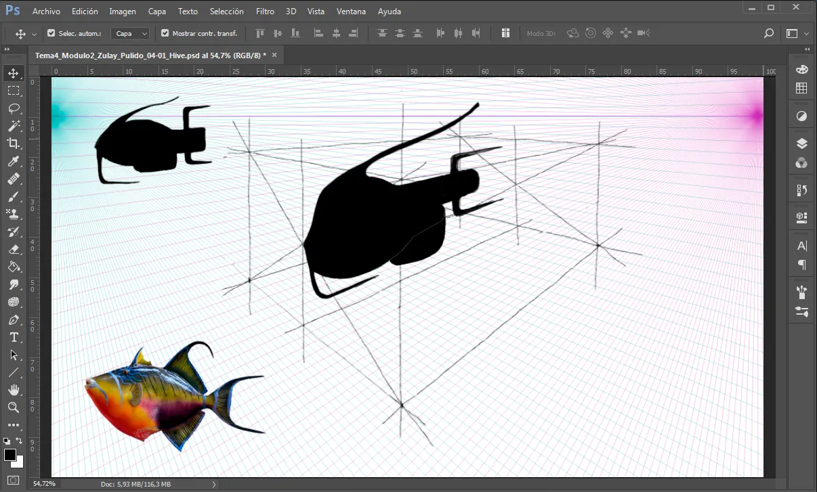
Task: Select the Lasso tool
Action: pyautogui.click(x=14, y=108)
